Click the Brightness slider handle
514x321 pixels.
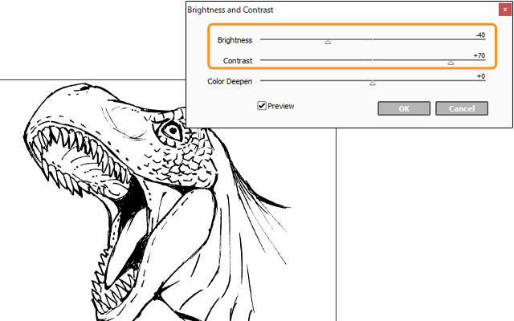pos(328,42)
